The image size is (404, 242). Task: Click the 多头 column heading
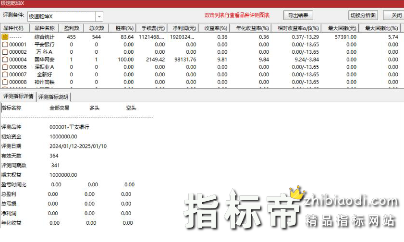pyautogui.click(x=94, y=108)
